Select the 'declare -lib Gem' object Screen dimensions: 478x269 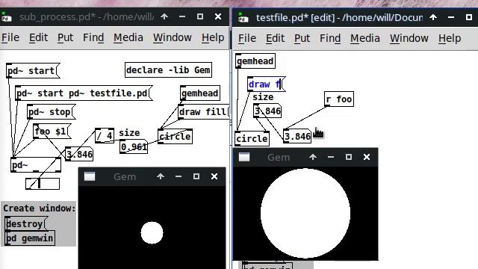(x=168, y=70)
